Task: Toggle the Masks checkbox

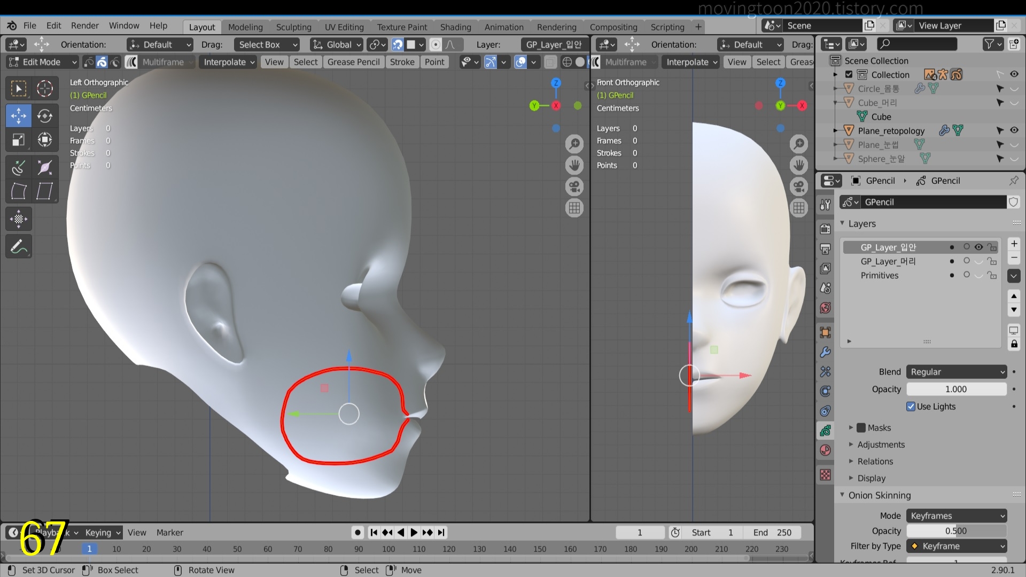Action: [861, 428]
